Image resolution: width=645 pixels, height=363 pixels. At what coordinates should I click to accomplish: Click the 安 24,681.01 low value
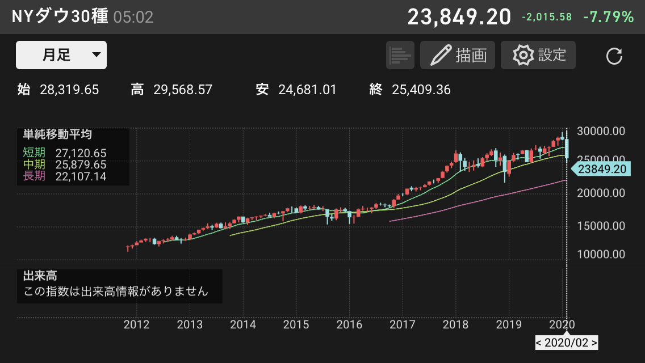pos(296,90)
